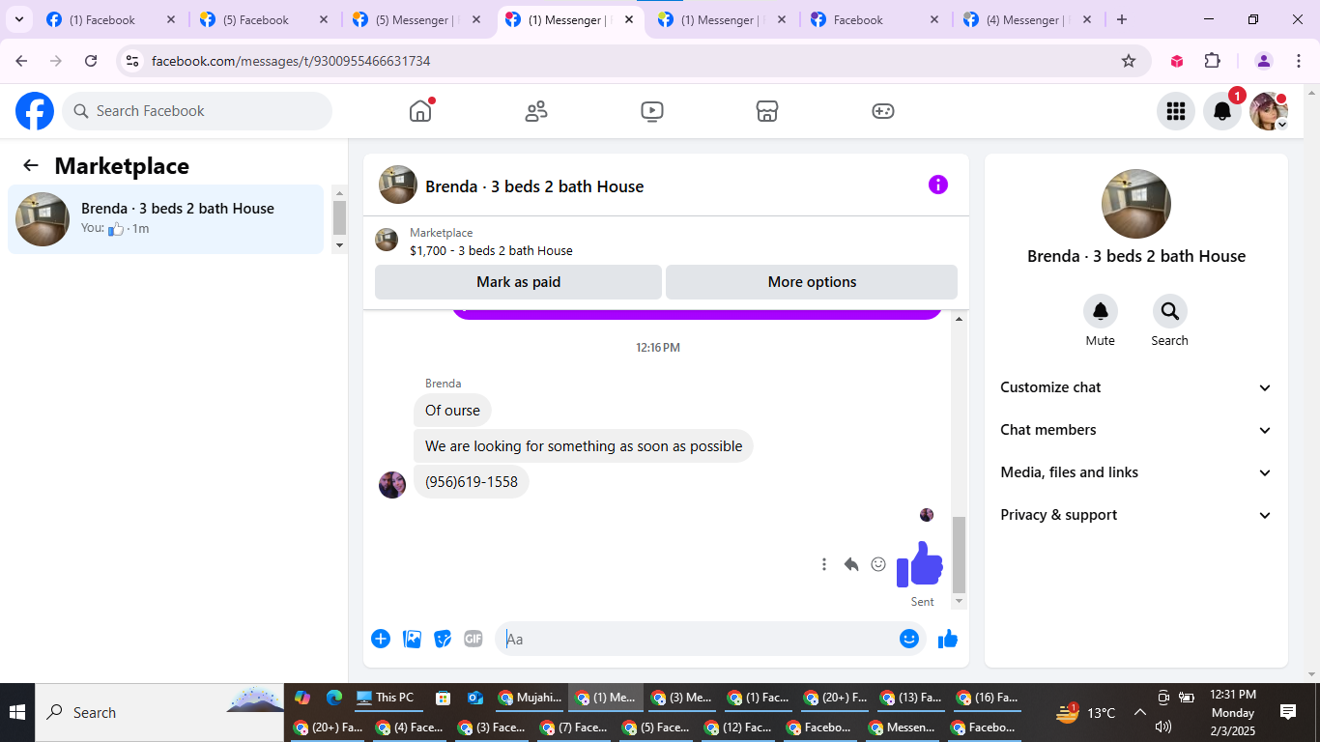The image size is (1320, 742).
Task: Select the (956)619-1558 message
Action: tap(472, 482)
